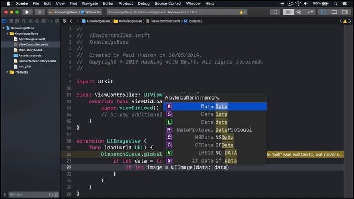Select the highlighted Data struct completion
Screen dimensions: 354x199
[215, 107]
